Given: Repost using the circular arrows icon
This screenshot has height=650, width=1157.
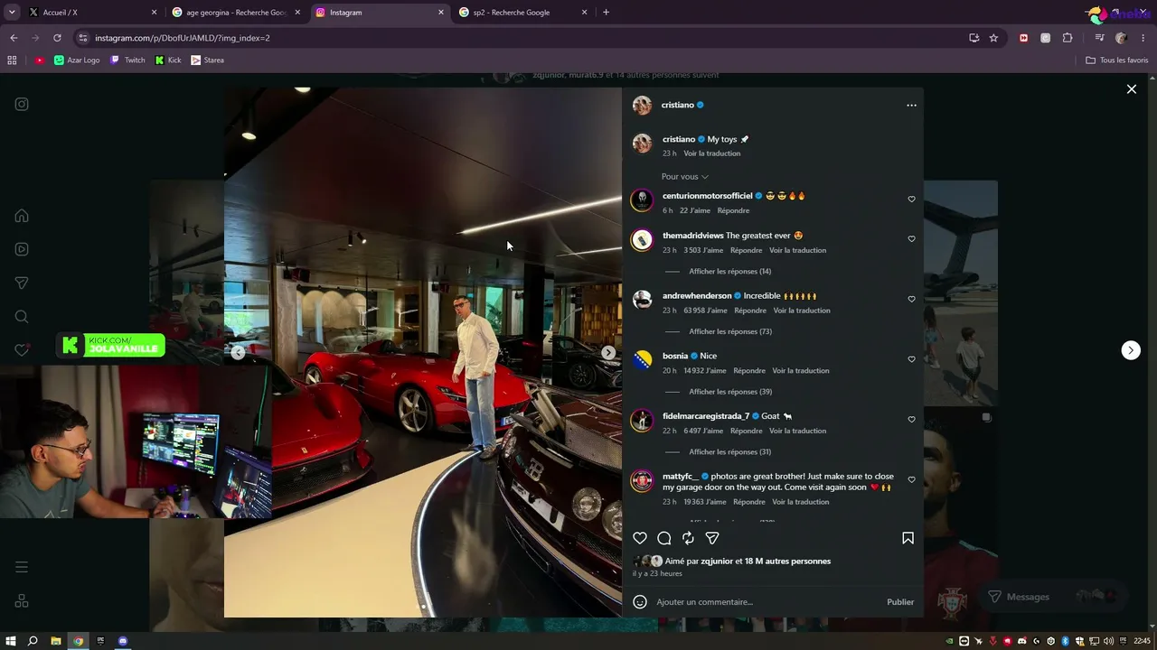Looking at the screenshot, I should pos(688,538).
